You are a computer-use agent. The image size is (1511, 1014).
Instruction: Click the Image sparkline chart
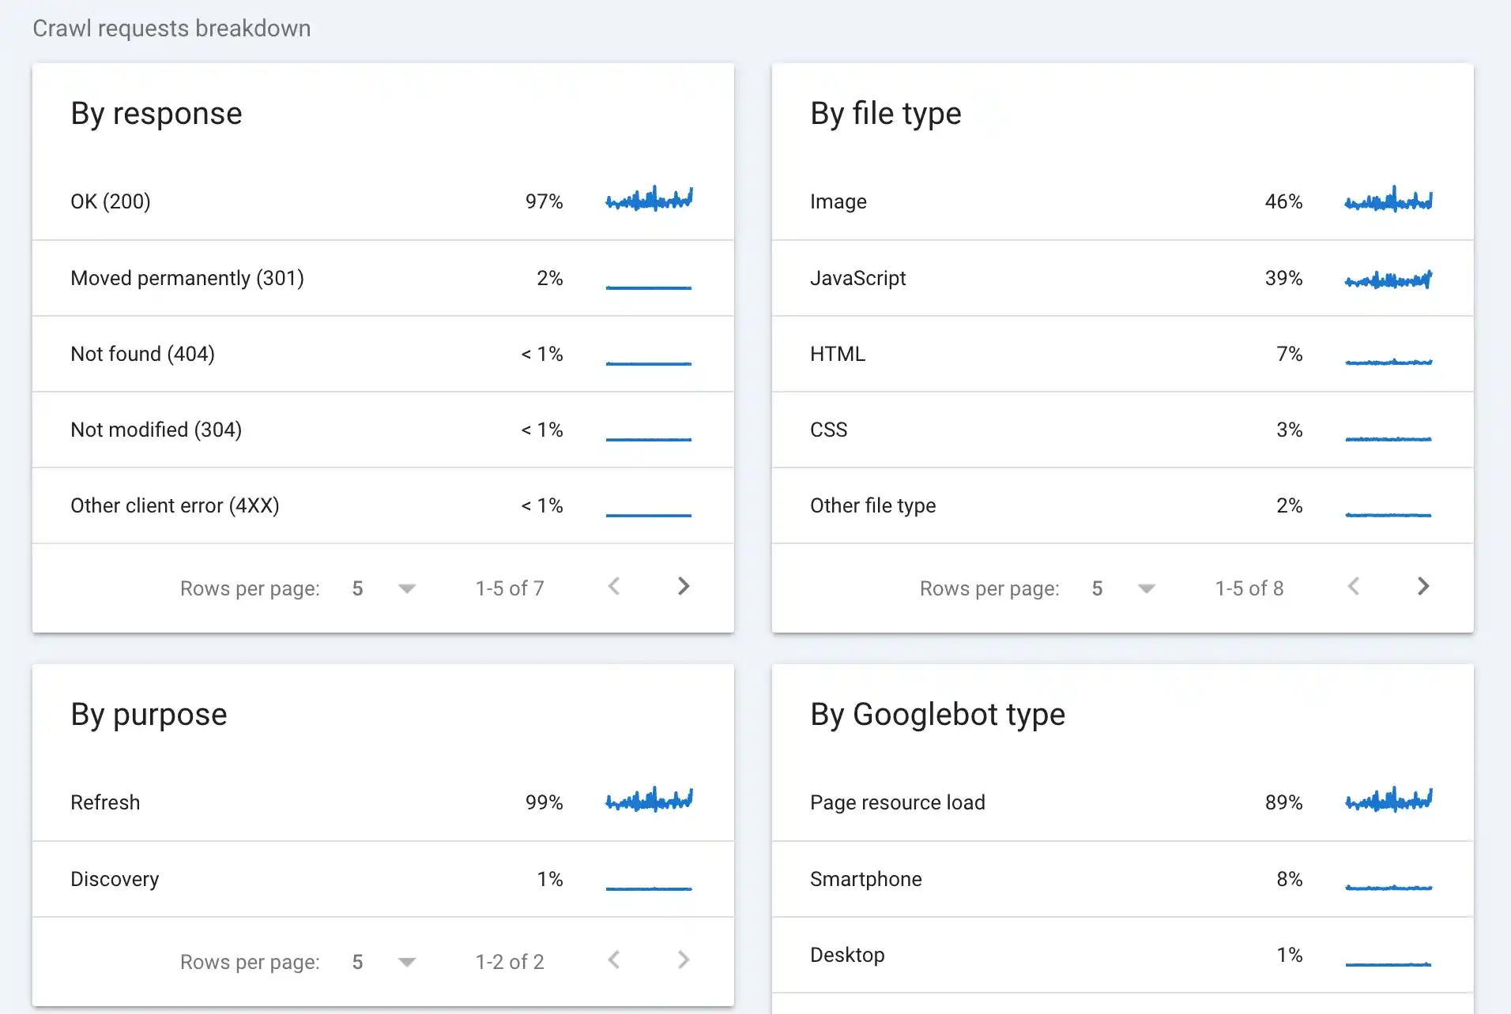(1389, 198)
